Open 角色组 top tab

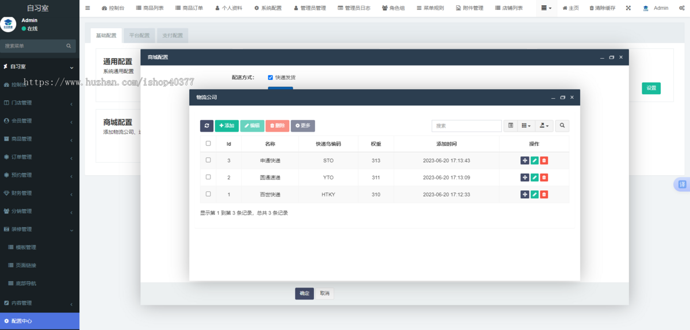(x=393, y=8)
